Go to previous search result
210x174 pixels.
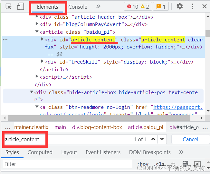click(x=153, y=139)
